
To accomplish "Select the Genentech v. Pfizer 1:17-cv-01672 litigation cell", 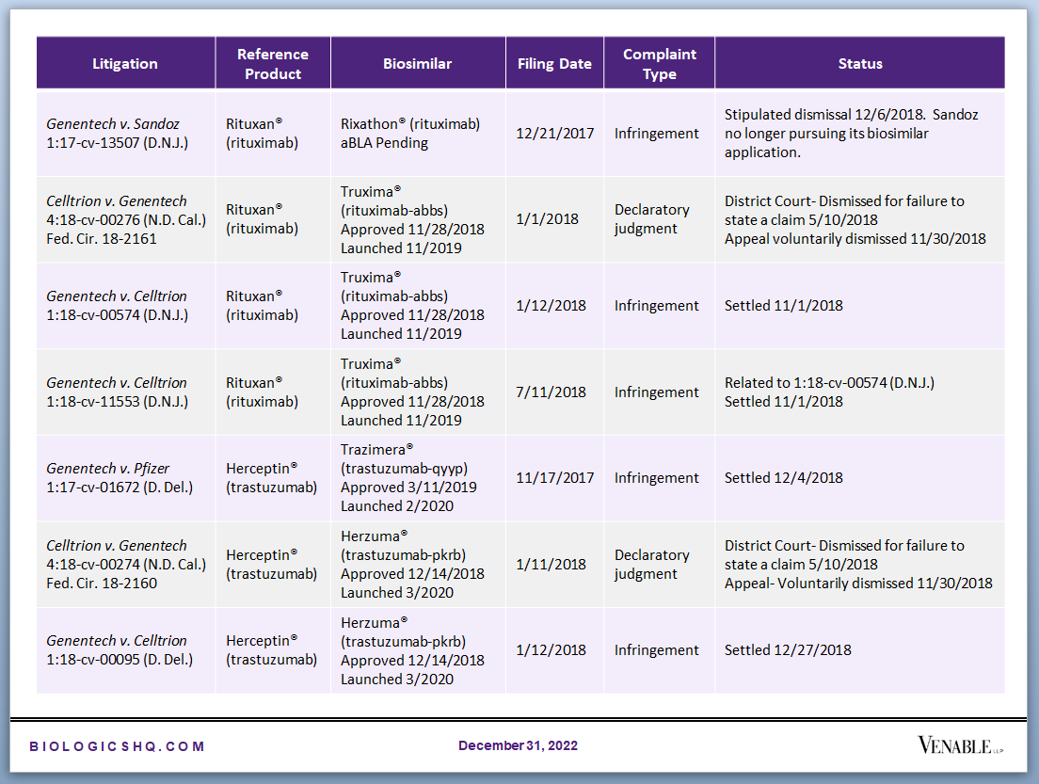I will point(125,478).
